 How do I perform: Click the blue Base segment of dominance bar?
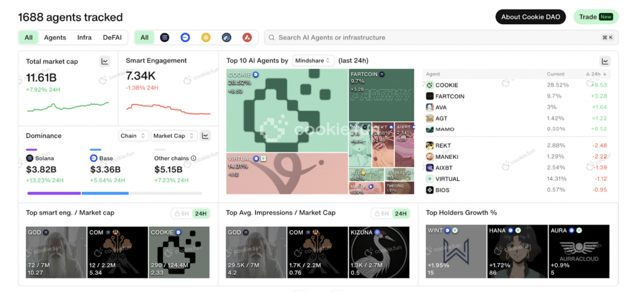(105, 193)
